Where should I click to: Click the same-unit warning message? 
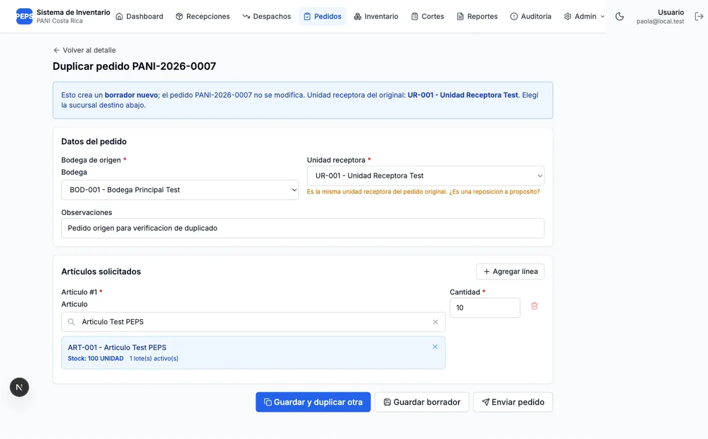[423, 192]
